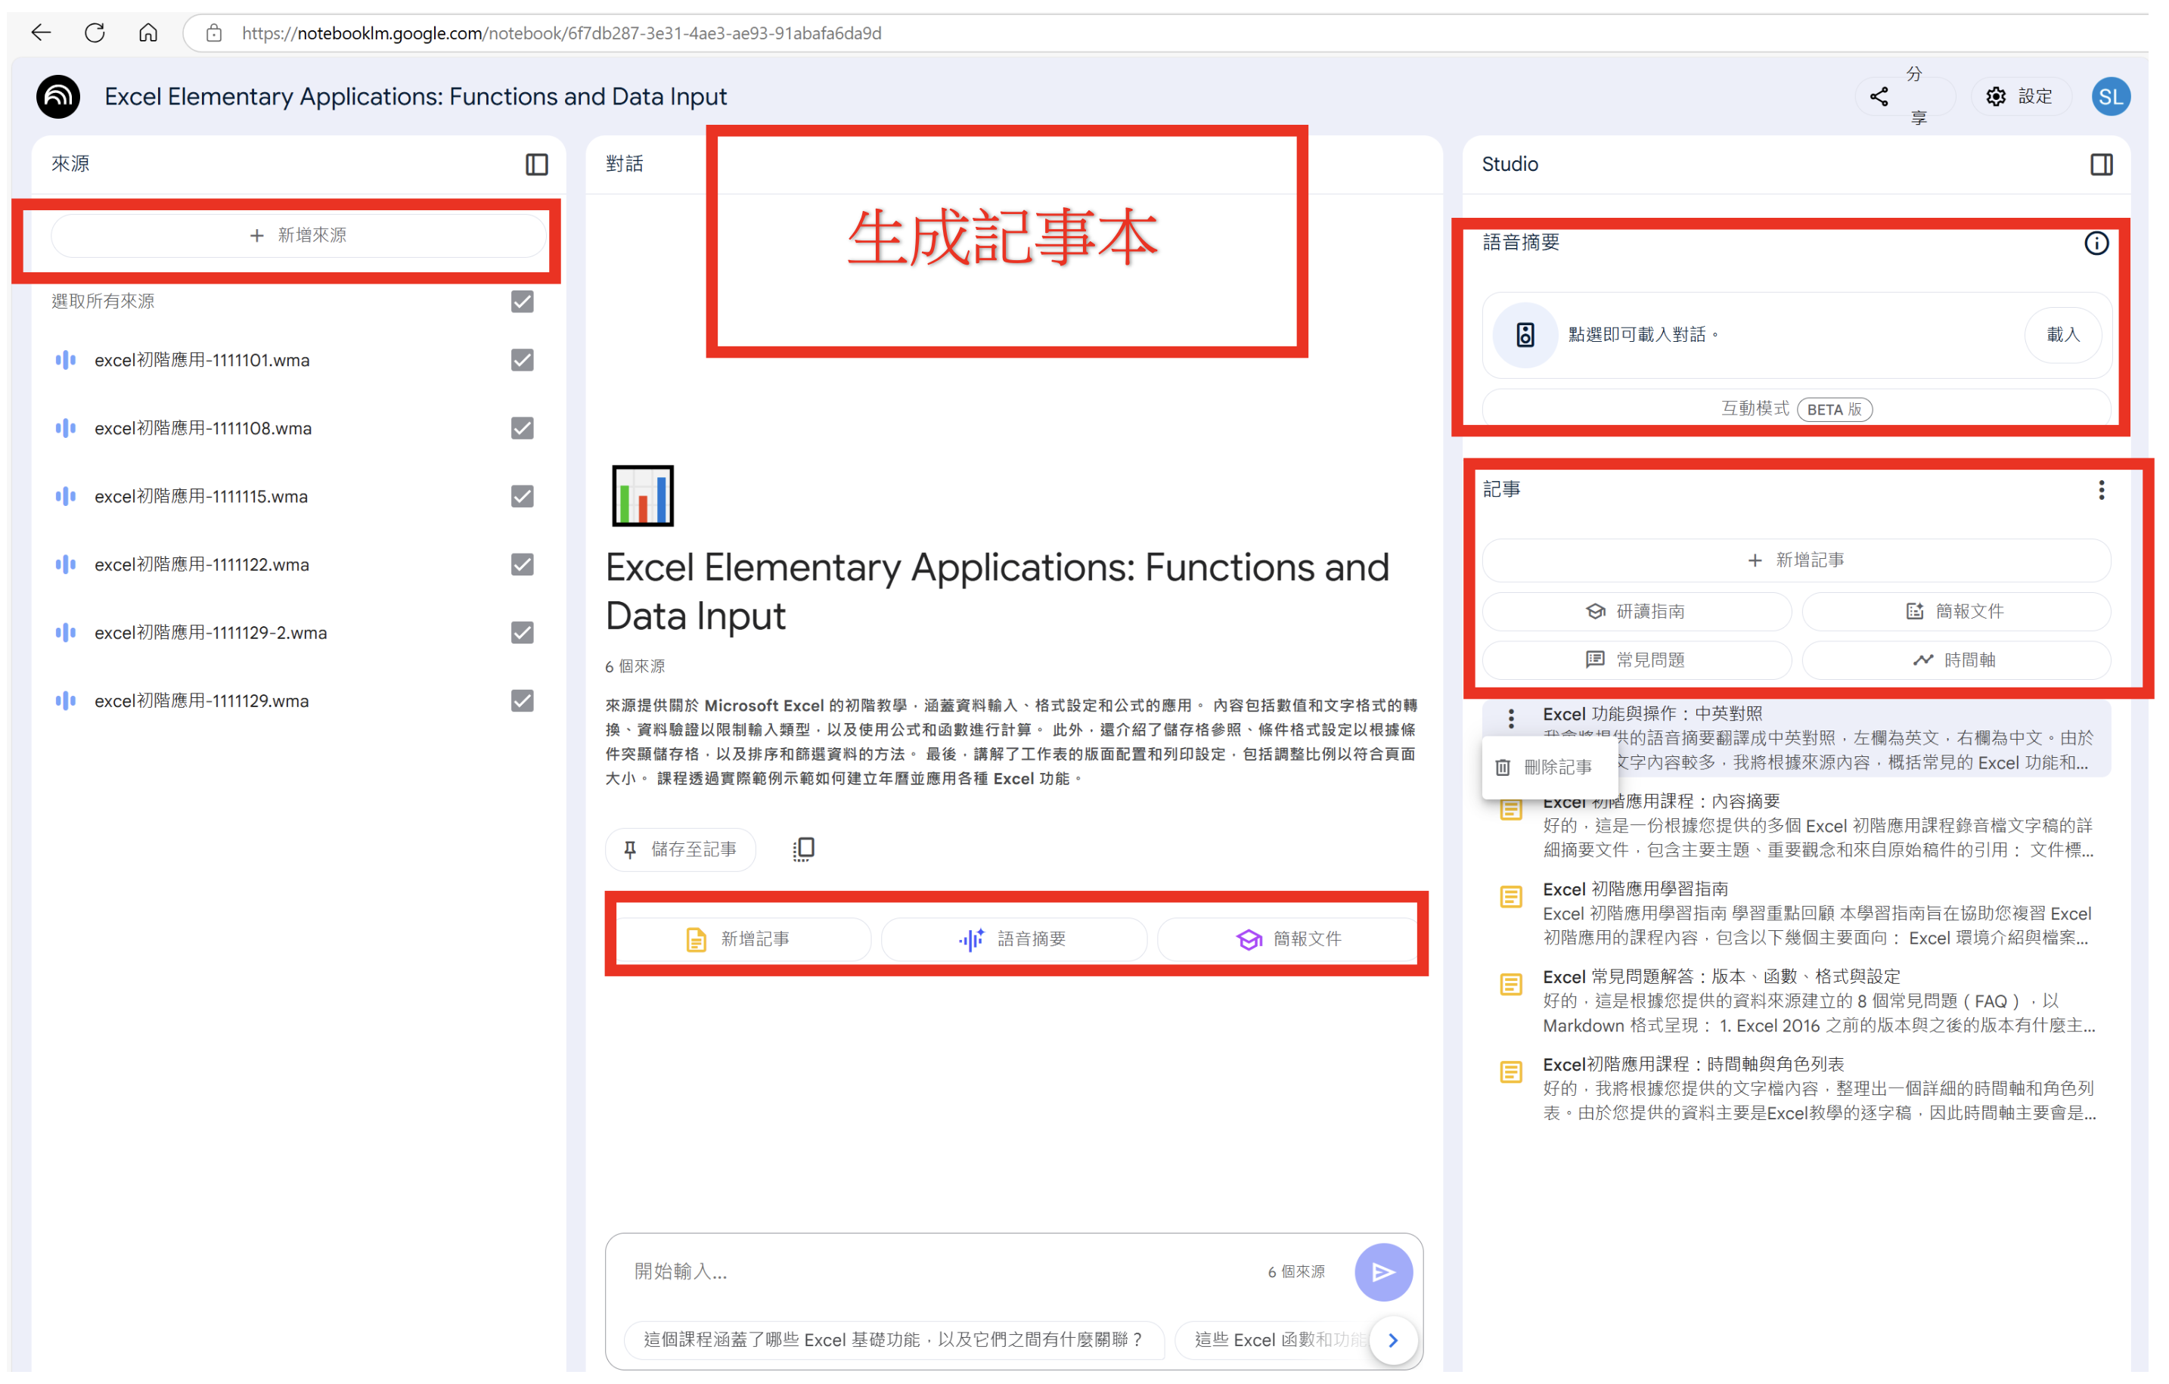The width and height of the screenshot is (2169, 1384).
Task: Click 新增記事 below the summary
Action: tap(743, 940)
